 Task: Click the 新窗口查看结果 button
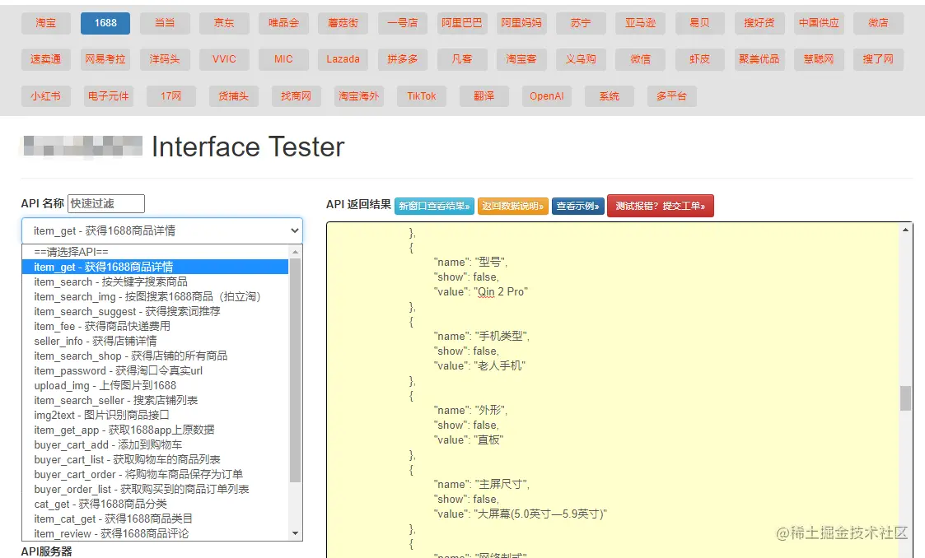(434, 206)
